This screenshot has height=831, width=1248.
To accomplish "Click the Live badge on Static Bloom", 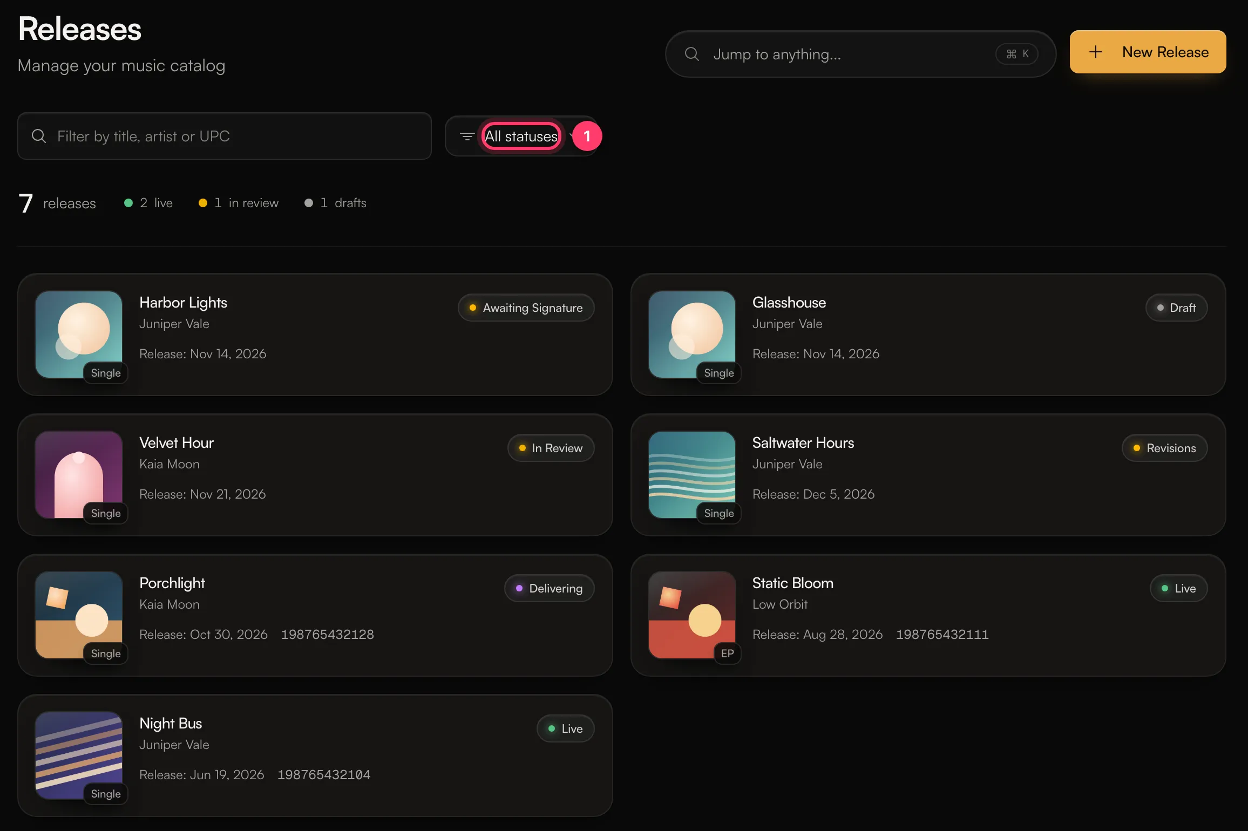I will tap(1179, 588).
